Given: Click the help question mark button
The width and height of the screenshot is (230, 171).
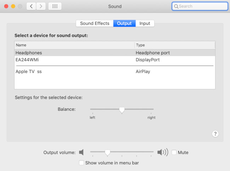Looking at the screenshot, I should (215, 134).
